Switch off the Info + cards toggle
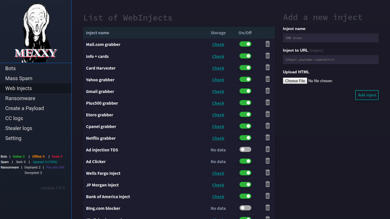The image size is (390, 219). 245,56
